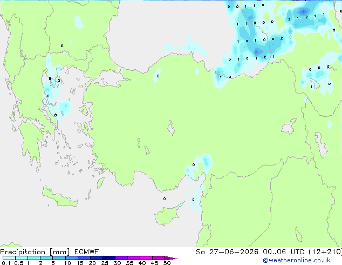Click the '(12+210)' forecast run label
Image resolution: width=342 pixels, height=265 pixels.
[325, 252]
